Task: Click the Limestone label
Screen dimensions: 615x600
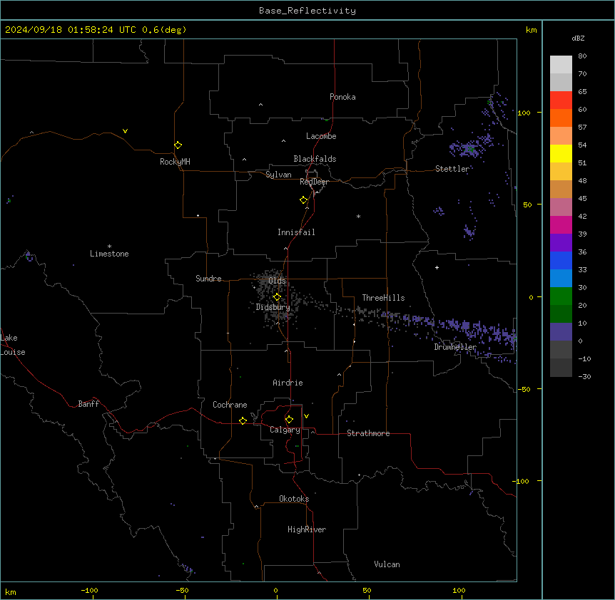Action: point(109,254)
